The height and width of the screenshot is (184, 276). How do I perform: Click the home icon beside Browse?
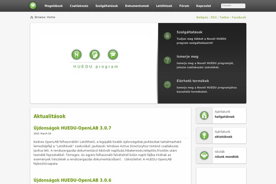click(x=32, y=17)
